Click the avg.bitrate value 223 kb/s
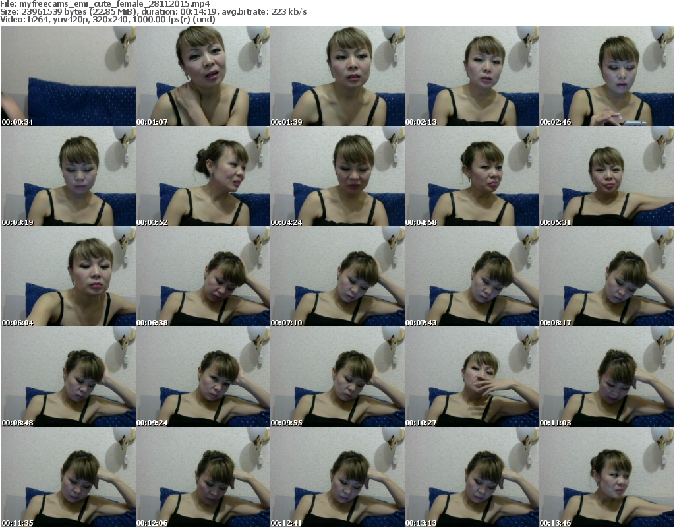This screenshot has height=527, width=675. click(289, 12)
